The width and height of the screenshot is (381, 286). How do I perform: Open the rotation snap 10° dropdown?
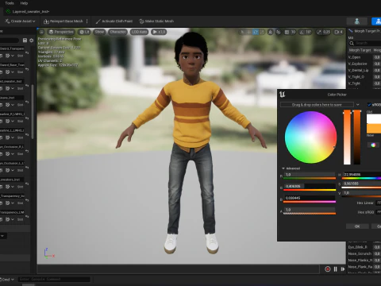(x=308, y=32)
